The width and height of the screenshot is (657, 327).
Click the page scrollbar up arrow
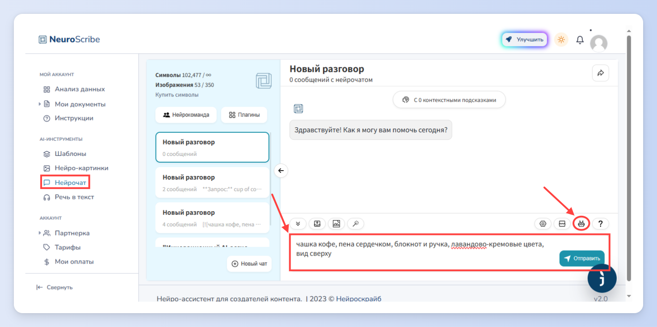point(629,31)
